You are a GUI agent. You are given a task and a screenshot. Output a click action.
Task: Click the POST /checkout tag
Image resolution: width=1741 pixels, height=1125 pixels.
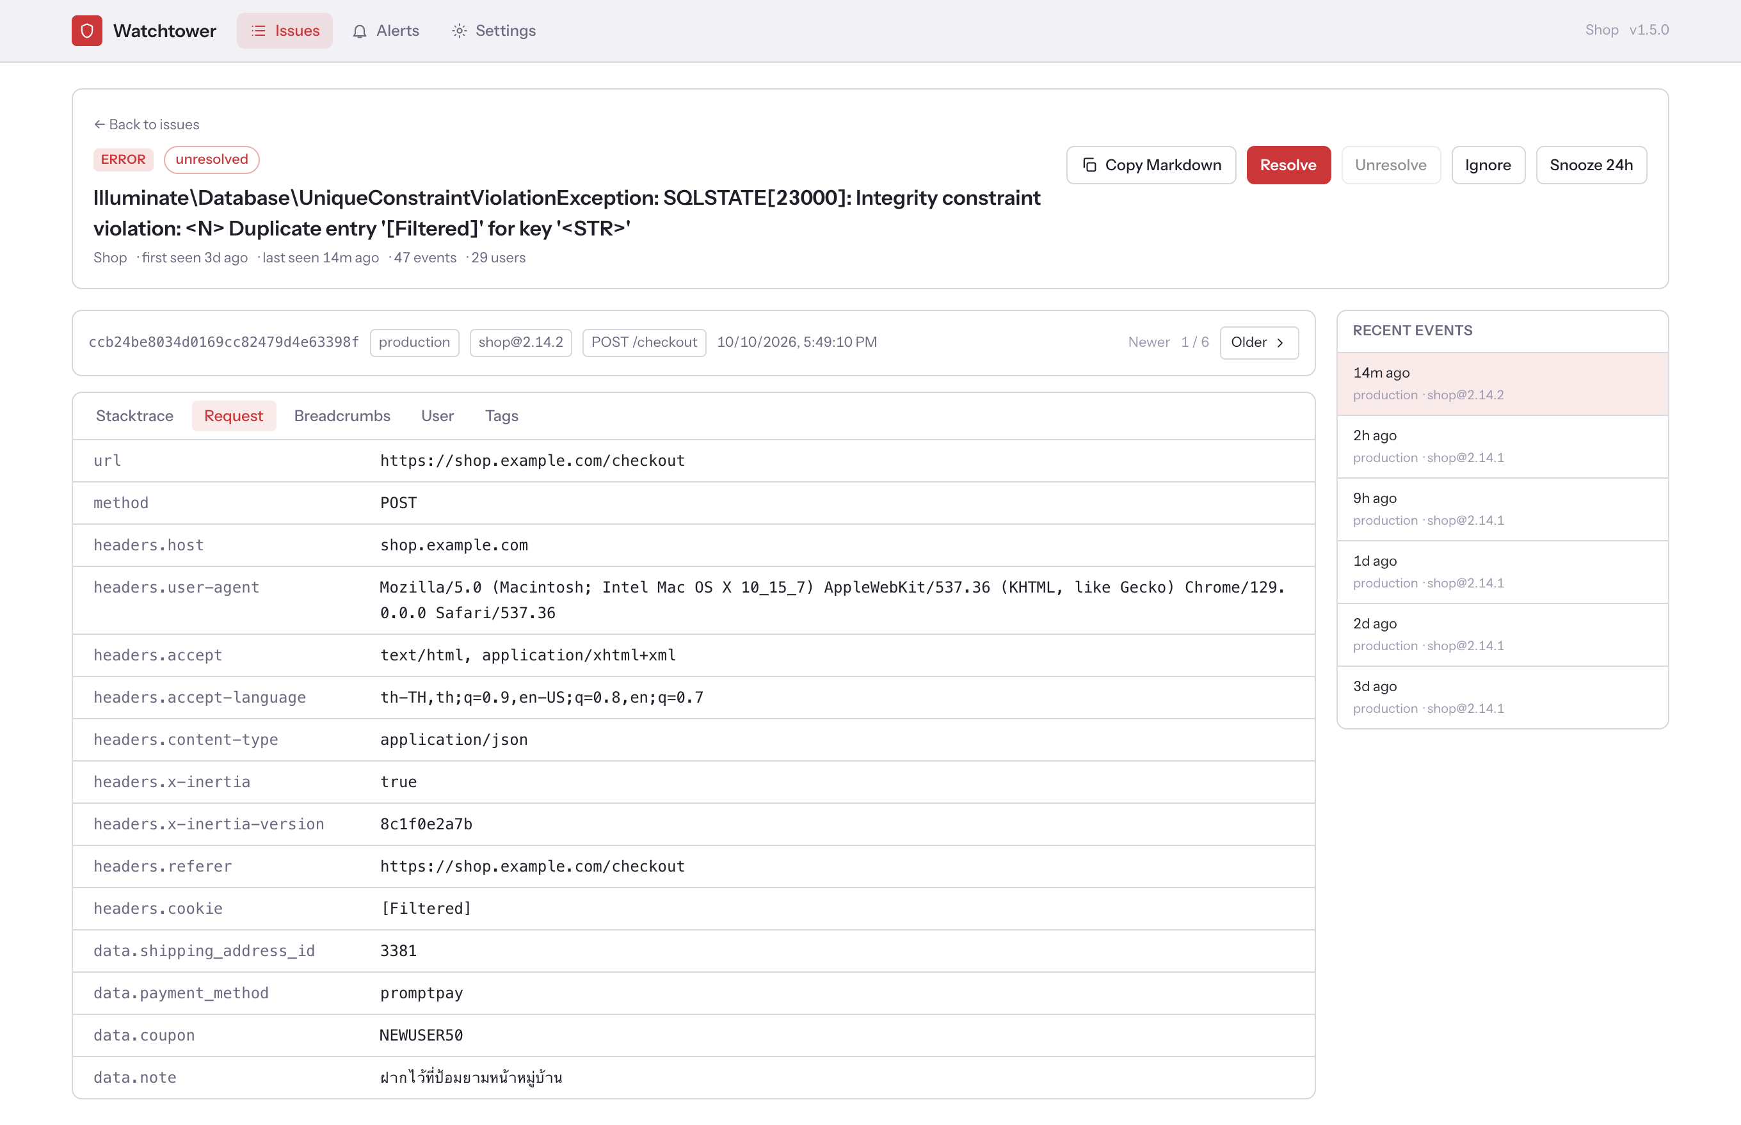pos(644,342)
